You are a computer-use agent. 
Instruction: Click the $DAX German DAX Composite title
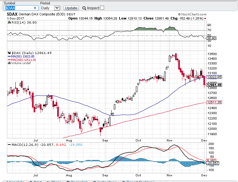click(36, 14)
